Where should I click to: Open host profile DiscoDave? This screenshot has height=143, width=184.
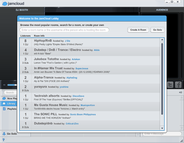click(x=78, y=96)
